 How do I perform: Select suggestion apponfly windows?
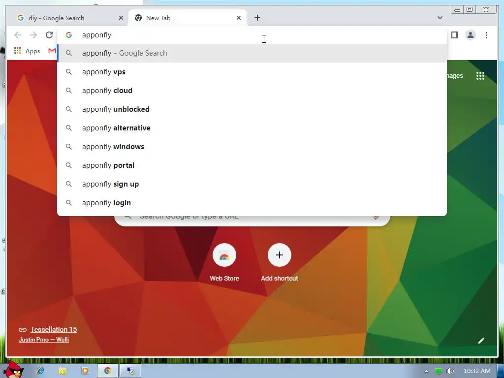click(x=252, y=147)
